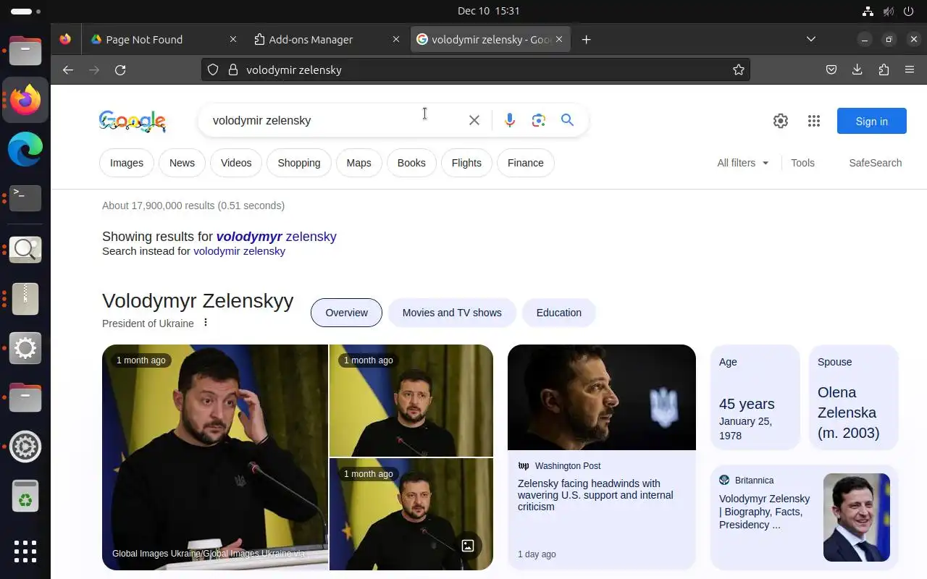The width and height of the screenshot is (927, 579).
Task: Open the Washington Post article image
Action: click(x=602, y=397)
